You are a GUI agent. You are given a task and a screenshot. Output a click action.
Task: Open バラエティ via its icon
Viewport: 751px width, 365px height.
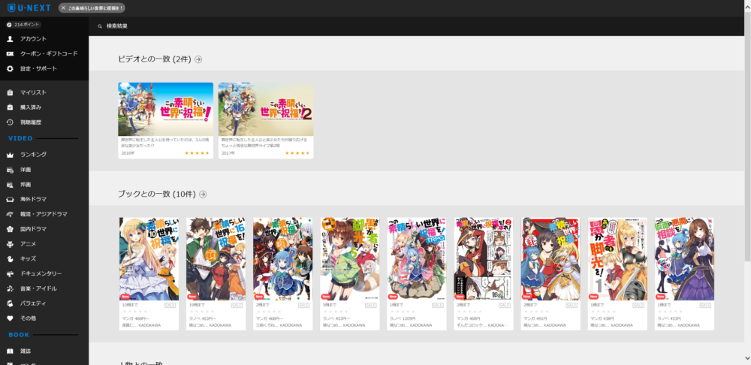[10, 303]
